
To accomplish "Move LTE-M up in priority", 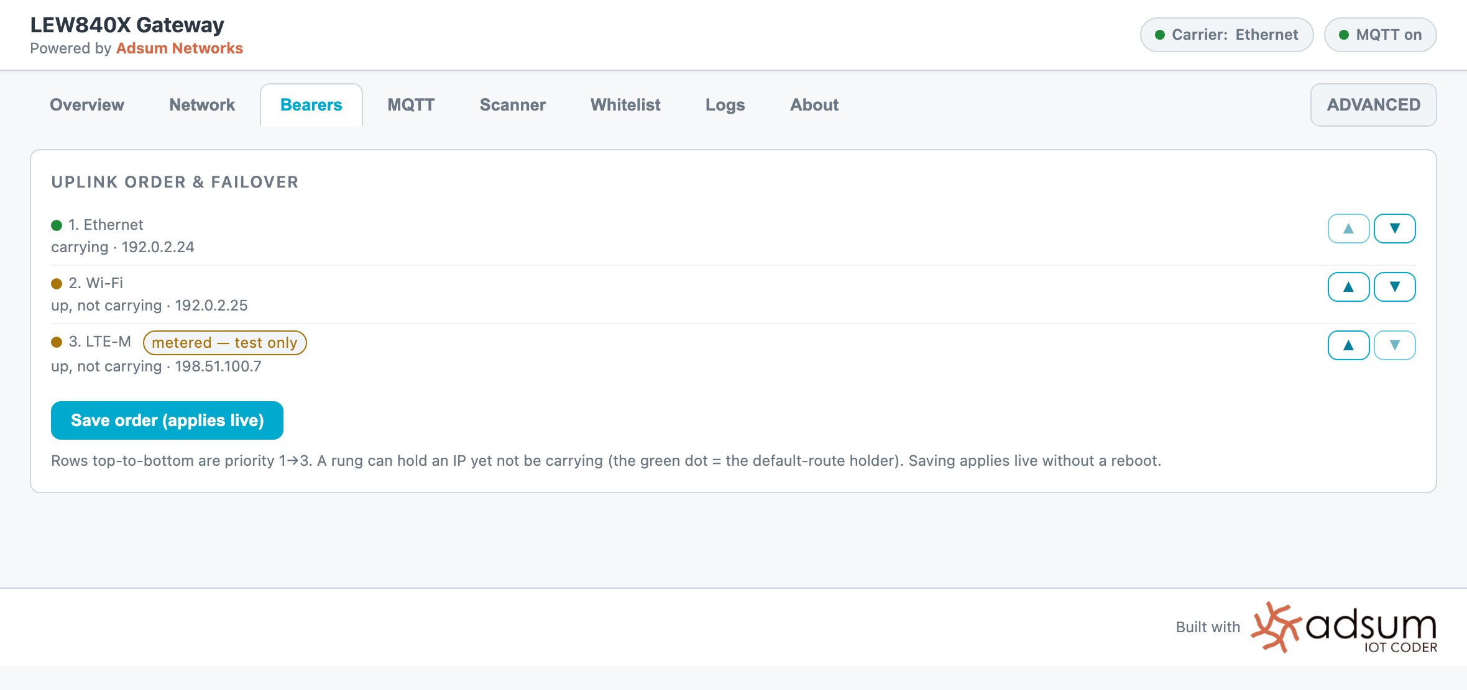I will click(1348, 345).
